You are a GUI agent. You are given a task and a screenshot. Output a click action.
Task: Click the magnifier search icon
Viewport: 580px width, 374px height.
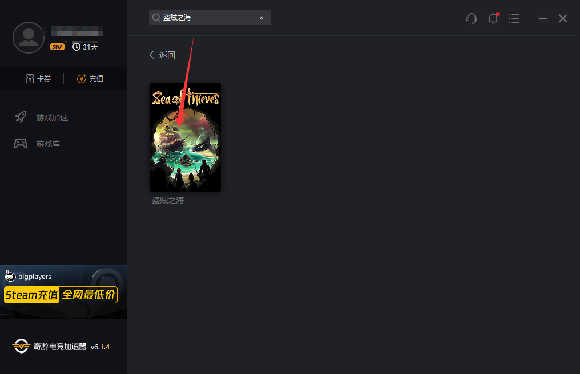[x=156, y=18]
